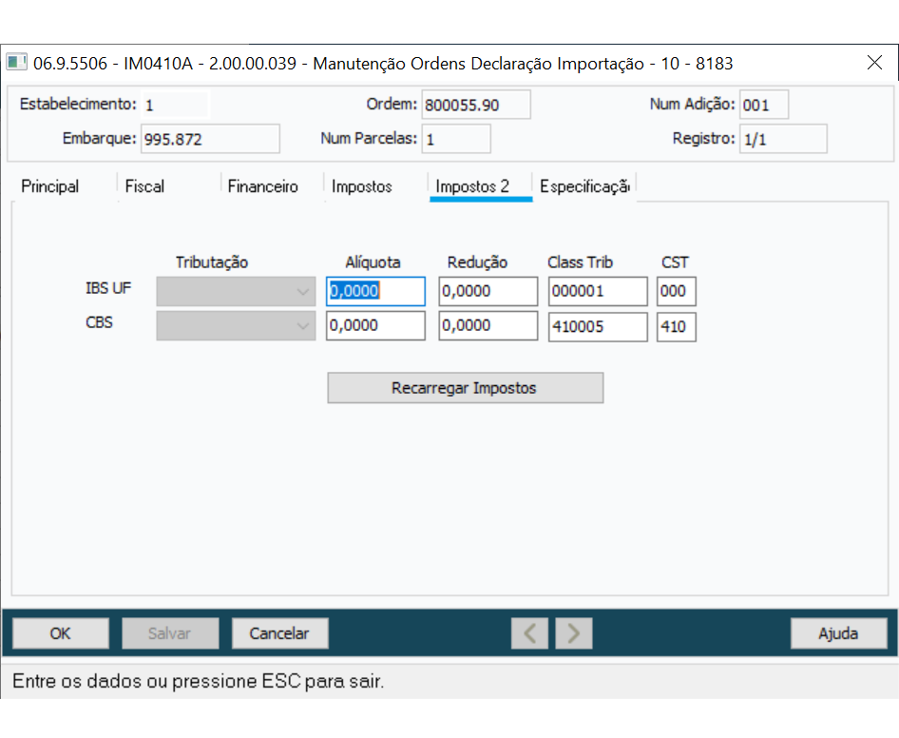
Task: Click the Ordem field 800055.90
Action: click(476, 105)
